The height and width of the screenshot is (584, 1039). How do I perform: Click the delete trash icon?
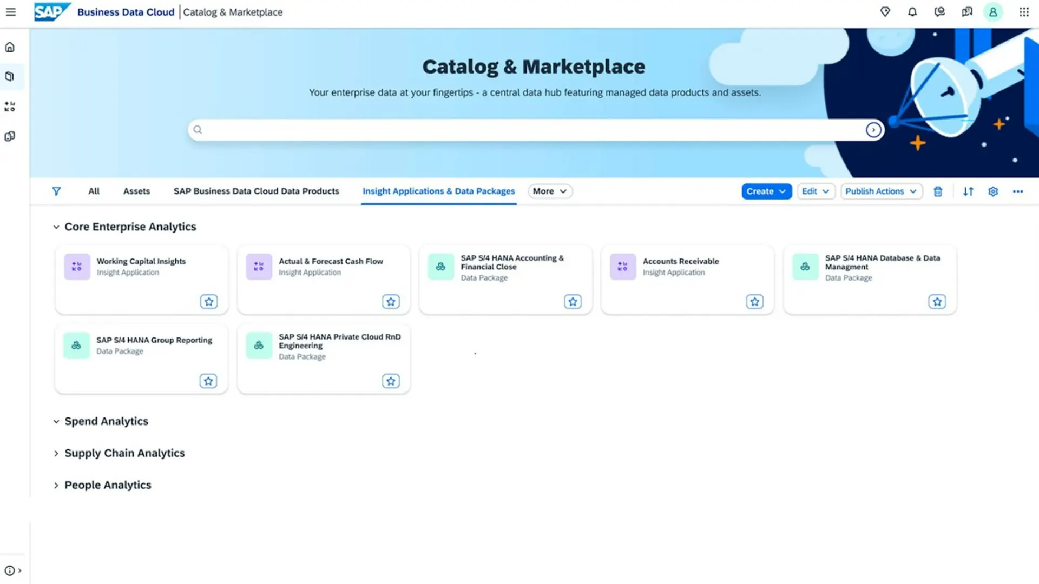[x=938, y=191]
